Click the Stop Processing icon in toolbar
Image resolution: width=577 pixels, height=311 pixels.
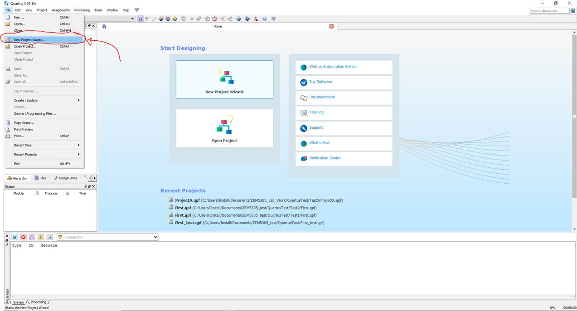[x=184, y=19]
